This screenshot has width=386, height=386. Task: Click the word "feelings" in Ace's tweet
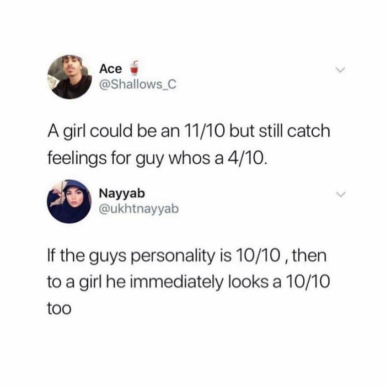coord(77,159)
